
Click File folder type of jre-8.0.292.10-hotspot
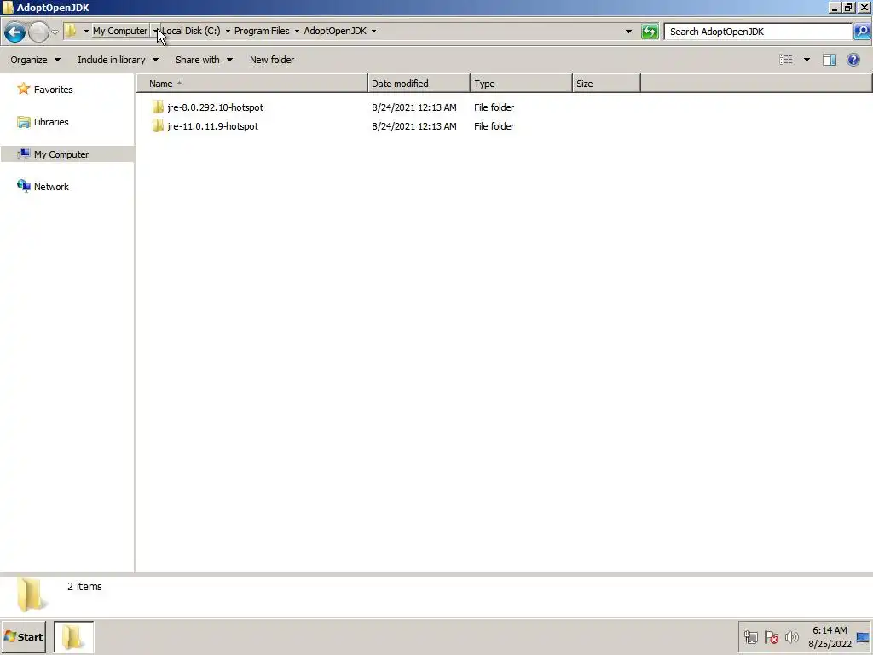click(x=494, y=107)
